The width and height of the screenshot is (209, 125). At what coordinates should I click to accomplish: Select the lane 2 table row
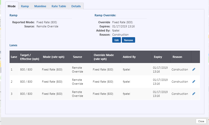(x=105, y=82)
